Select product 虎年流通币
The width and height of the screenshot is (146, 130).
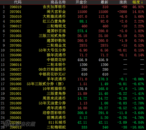56,108
